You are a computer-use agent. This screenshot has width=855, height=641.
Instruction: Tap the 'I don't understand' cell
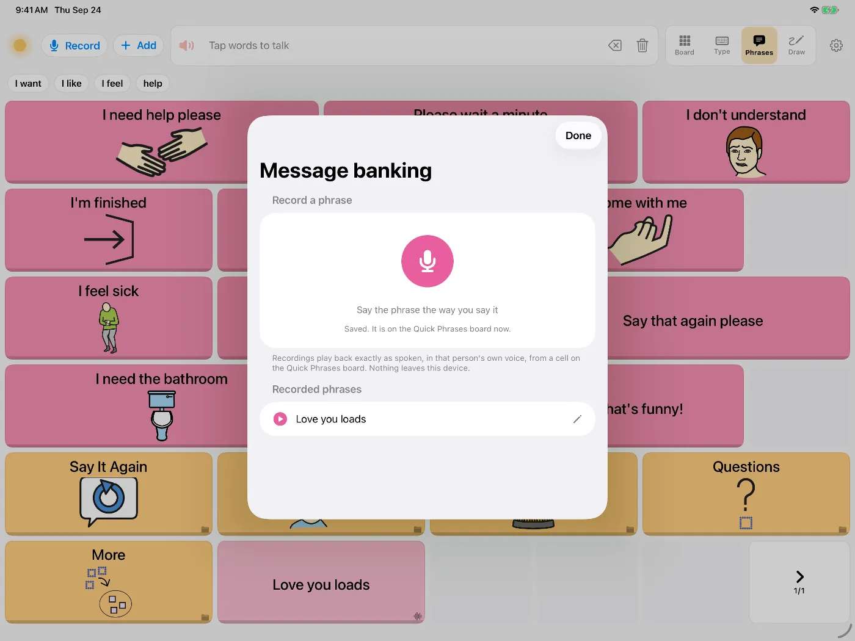click(746, 142)
